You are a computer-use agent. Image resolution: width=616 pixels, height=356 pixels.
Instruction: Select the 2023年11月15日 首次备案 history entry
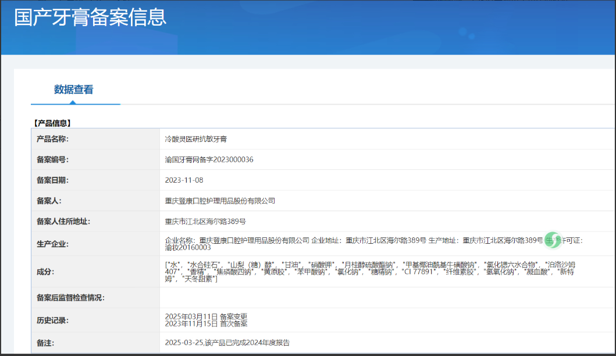[x=206, y=323]
